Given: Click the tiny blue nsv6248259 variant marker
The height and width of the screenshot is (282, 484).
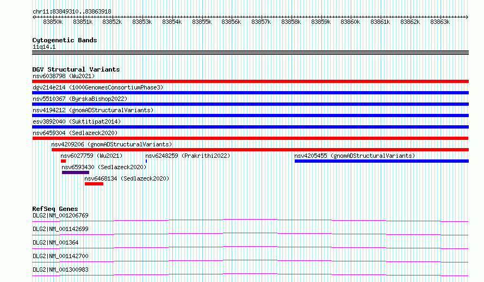Looking at the screenshot, I should click(x=146, y=161).
